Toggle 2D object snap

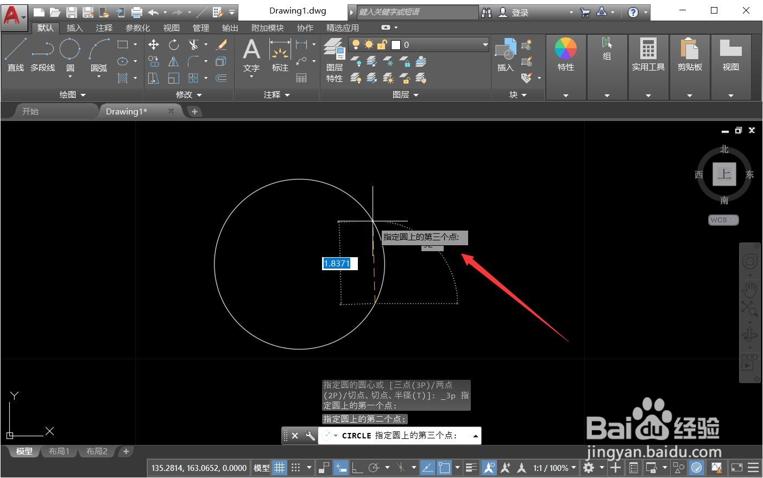(445, 468)
